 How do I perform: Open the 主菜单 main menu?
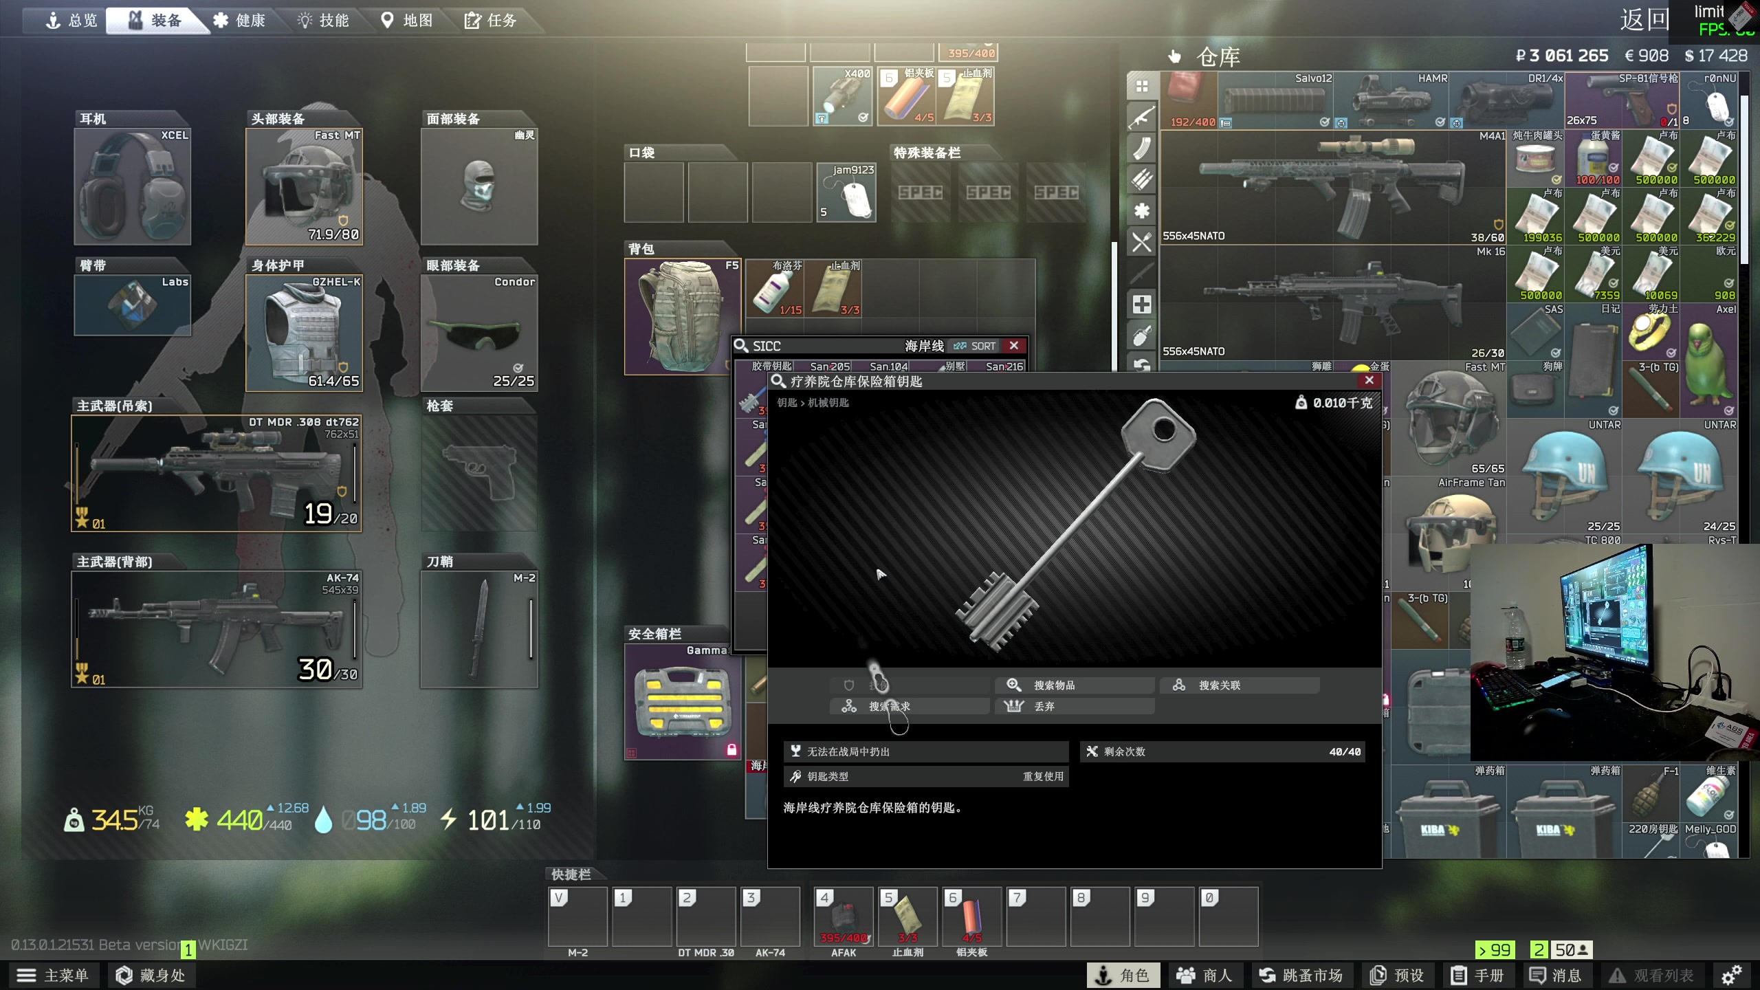click(x=54, y=975)
